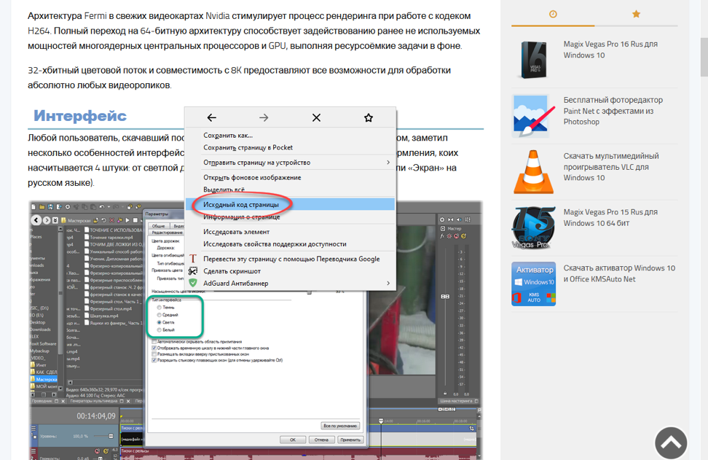Open the clock recent-posts sidebar tab
The height and width of the screenshot is (460, 708).
click(x=553, y=14)
